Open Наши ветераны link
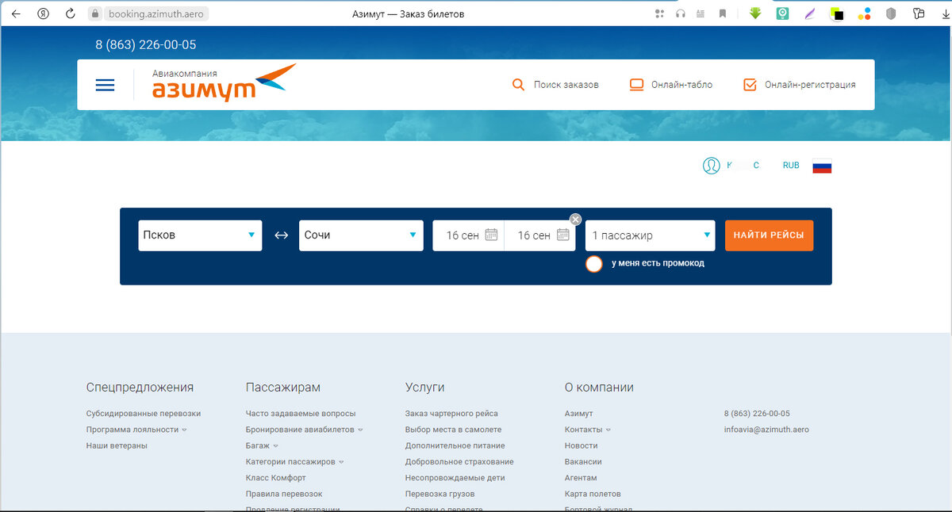This screenshot has height=512, width=952. [x=117, y=445]
